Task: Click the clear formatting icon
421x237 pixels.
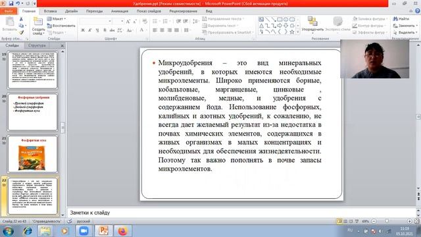Action: (x=145, y=21)
